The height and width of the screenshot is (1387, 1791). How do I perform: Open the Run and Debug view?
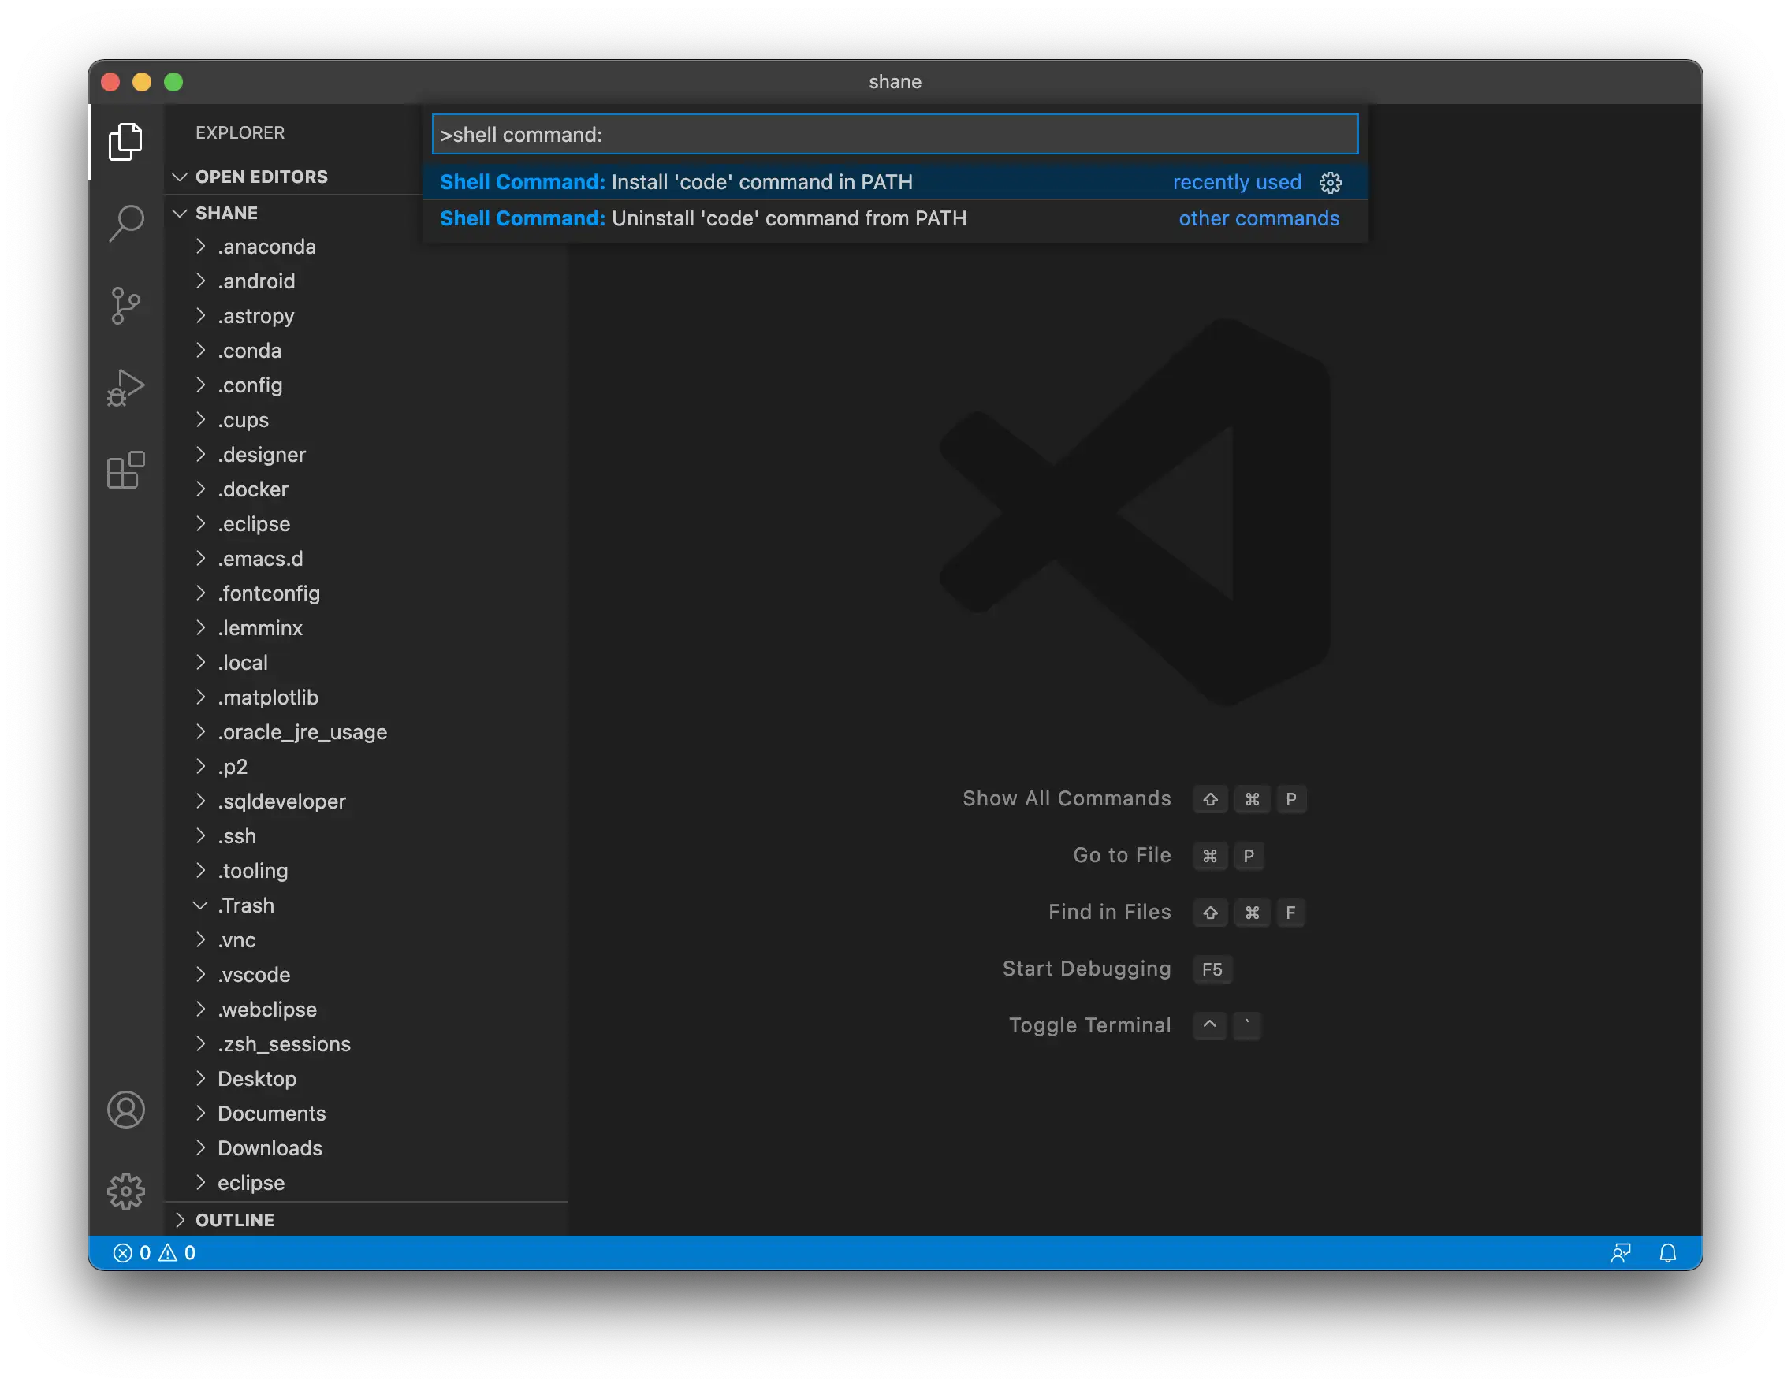tap(125, 387)
